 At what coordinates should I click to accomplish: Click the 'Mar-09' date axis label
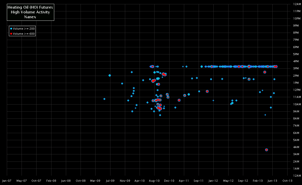[95, 181]
